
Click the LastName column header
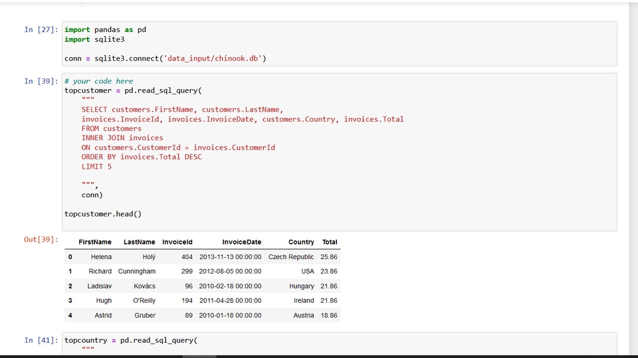click(139, 242)
